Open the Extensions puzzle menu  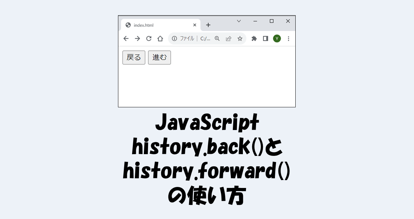(x=254, y=39)
